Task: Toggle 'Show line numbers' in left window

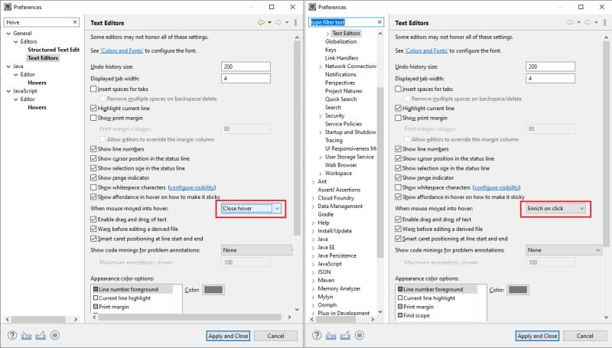Action: [x=93, y=149]
